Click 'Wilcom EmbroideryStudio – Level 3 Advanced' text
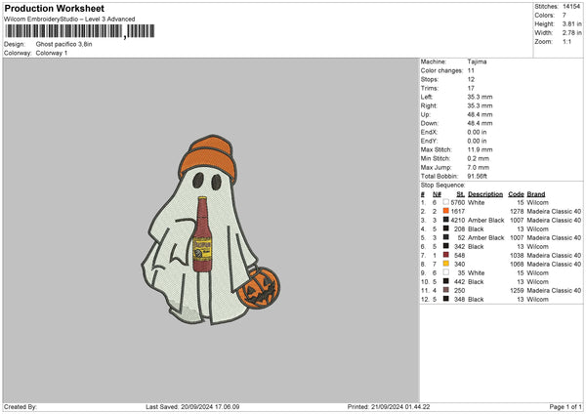 [69, 20]
